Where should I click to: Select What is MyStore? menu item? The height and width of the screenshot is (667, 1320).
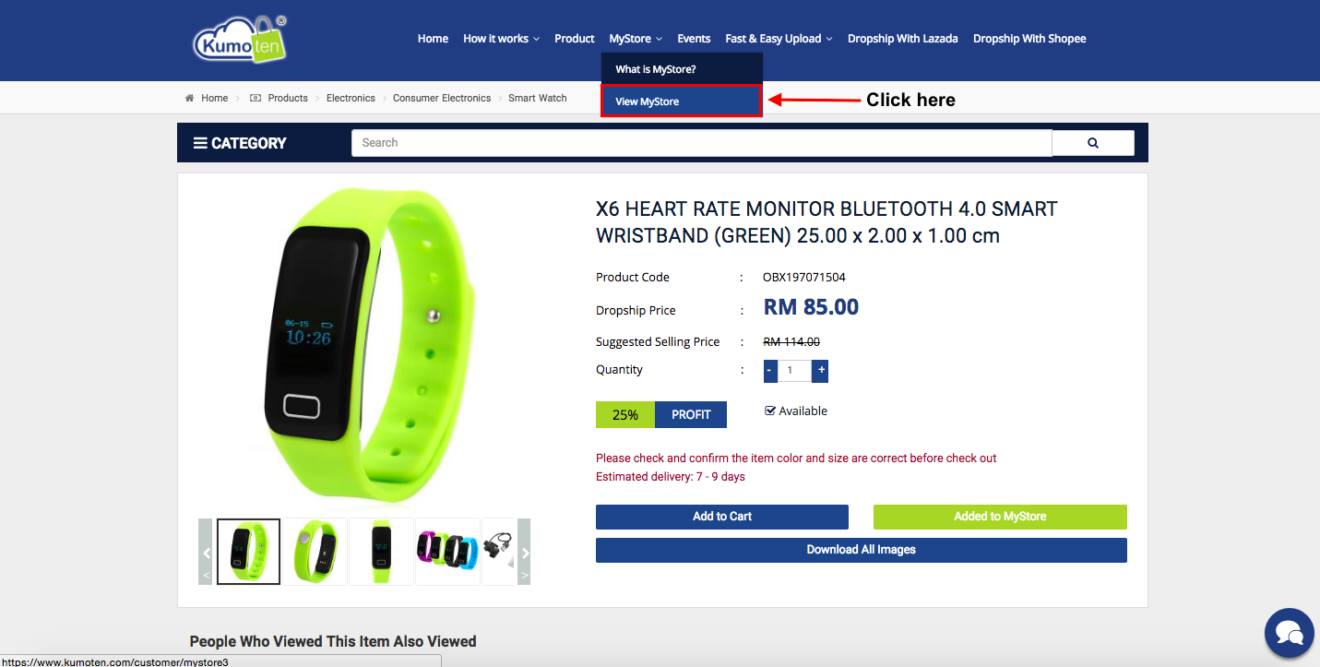click(x=682, y=69)
